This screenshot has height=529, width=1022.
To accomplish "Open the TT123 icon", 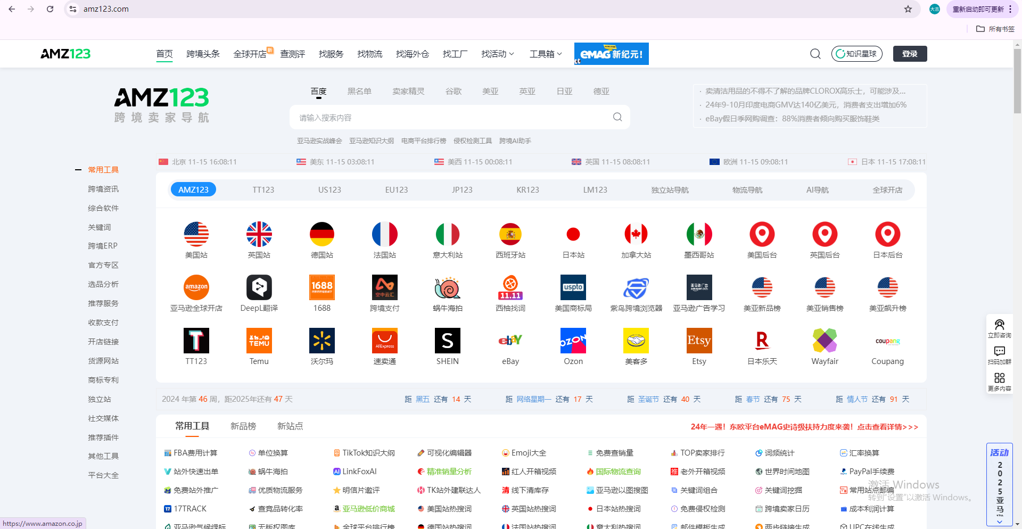I will [x=196, y=341].
